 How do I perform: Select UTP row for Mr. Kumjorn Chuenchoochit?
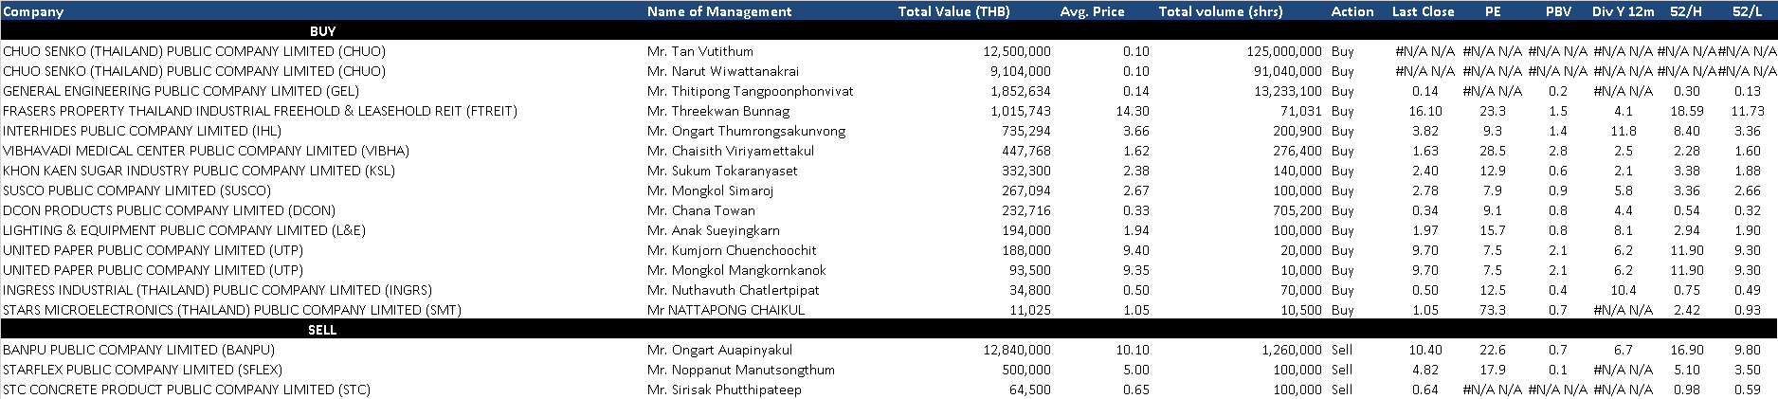point(888,250)
